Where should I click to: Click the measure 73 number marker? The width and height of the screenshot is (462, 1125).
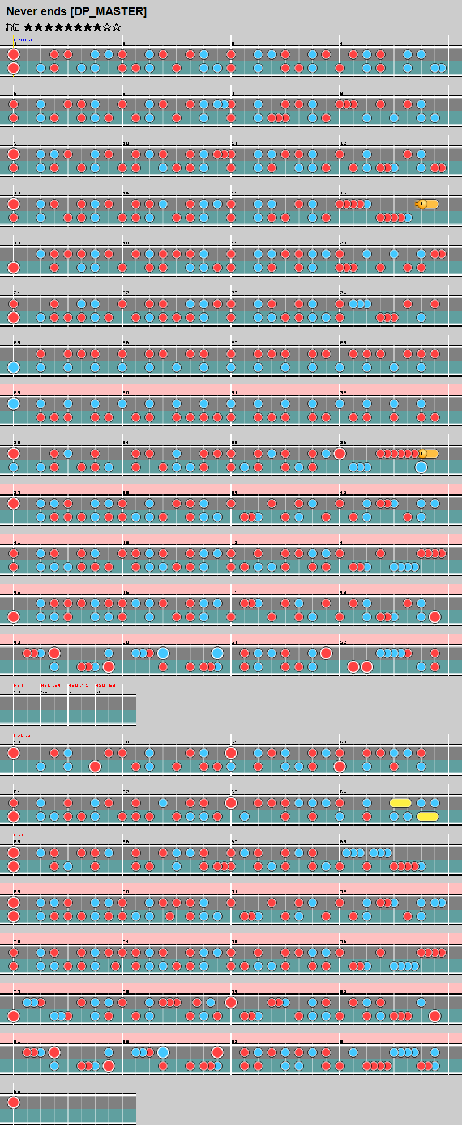point(17,942)
